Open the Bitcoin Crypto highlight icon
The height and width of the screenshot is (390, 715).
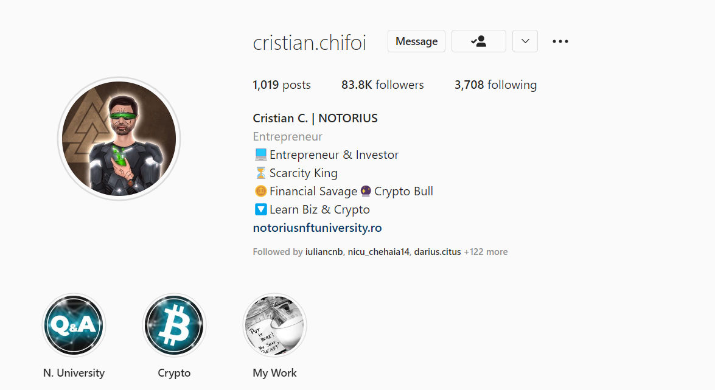(x=174, y=326)
